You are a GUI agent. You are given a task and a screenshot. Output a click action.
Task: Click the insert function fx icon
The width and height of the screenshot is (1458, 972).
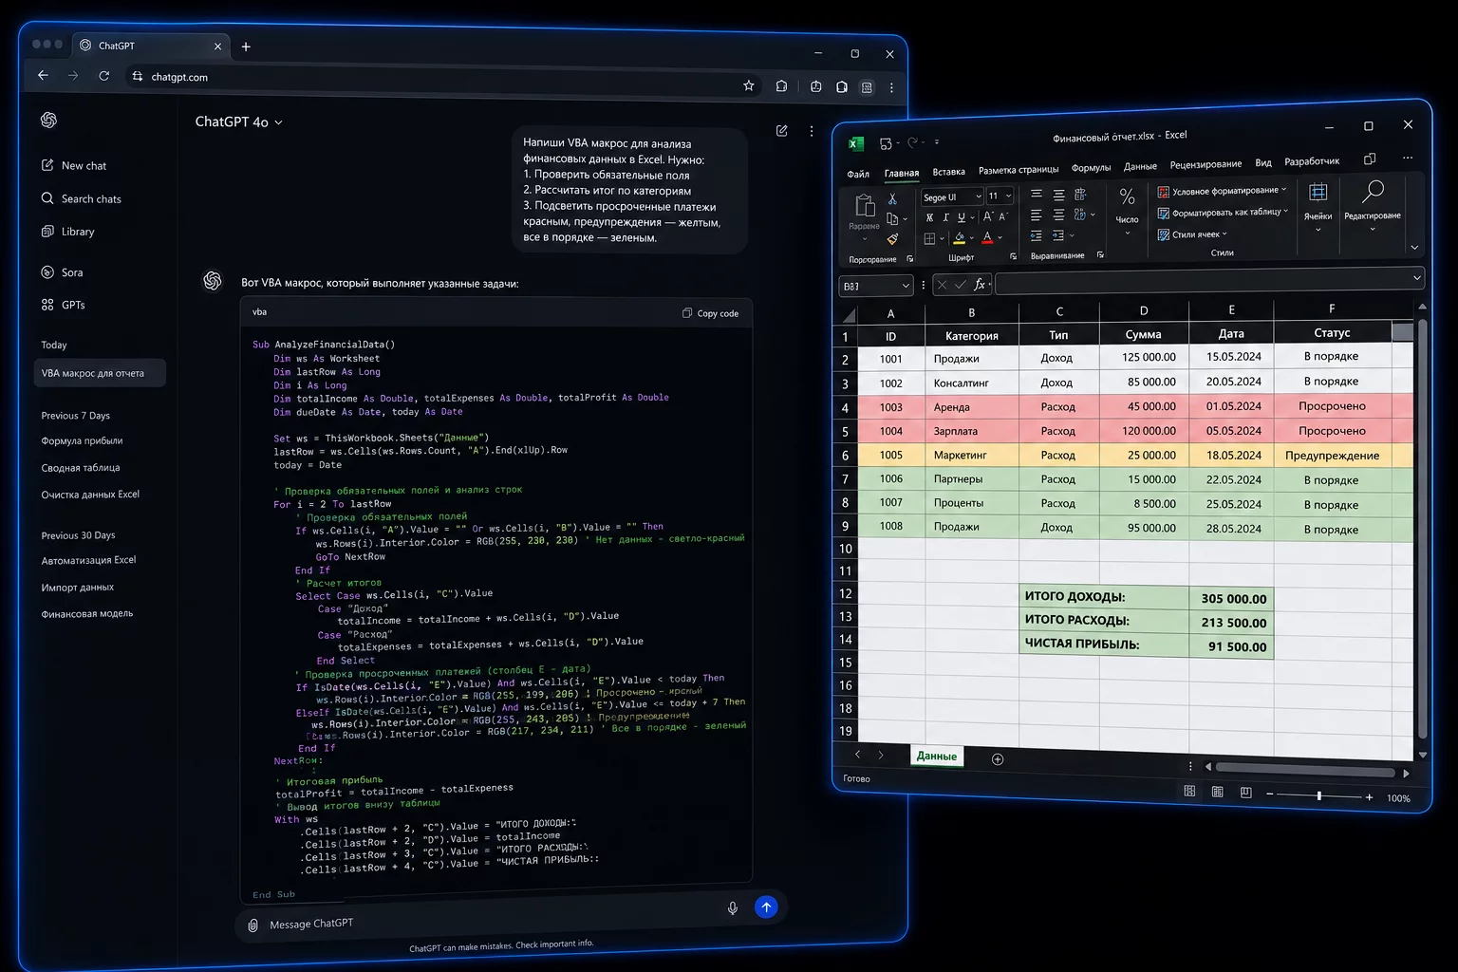[980, 284]
